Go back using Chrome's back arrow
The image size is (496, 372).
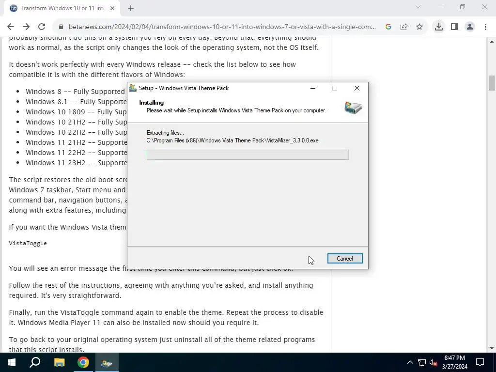(11, 27)
